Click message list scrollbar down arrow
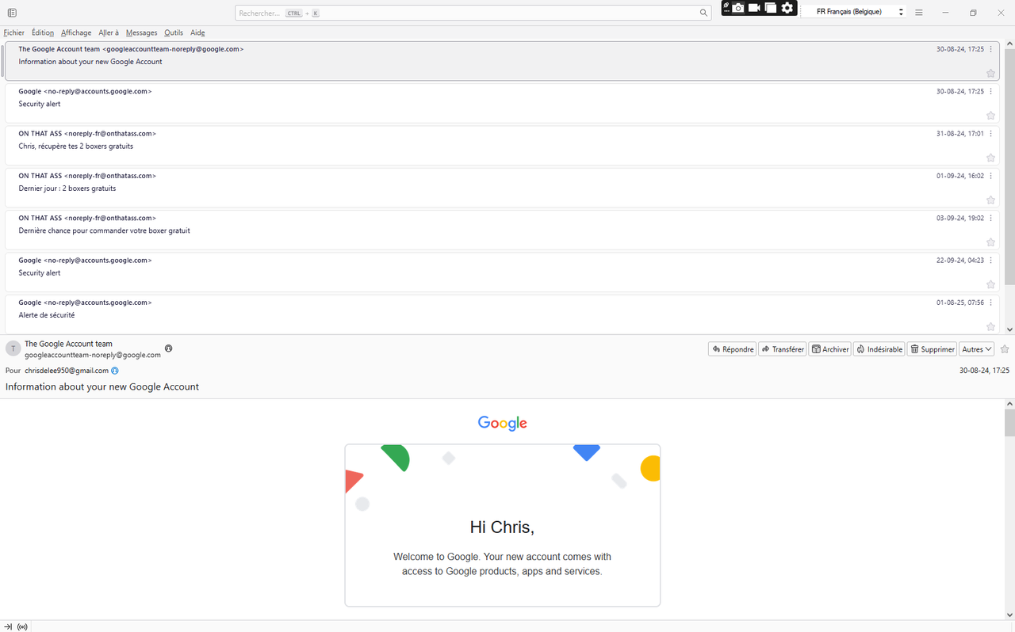 click(1009, 329)
